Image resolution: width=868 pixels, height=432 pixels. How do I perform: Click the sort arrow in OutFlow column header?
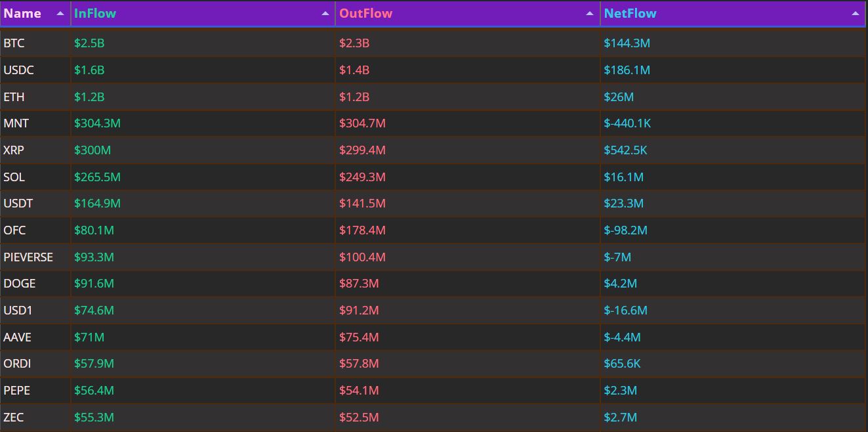coord(590,14)
